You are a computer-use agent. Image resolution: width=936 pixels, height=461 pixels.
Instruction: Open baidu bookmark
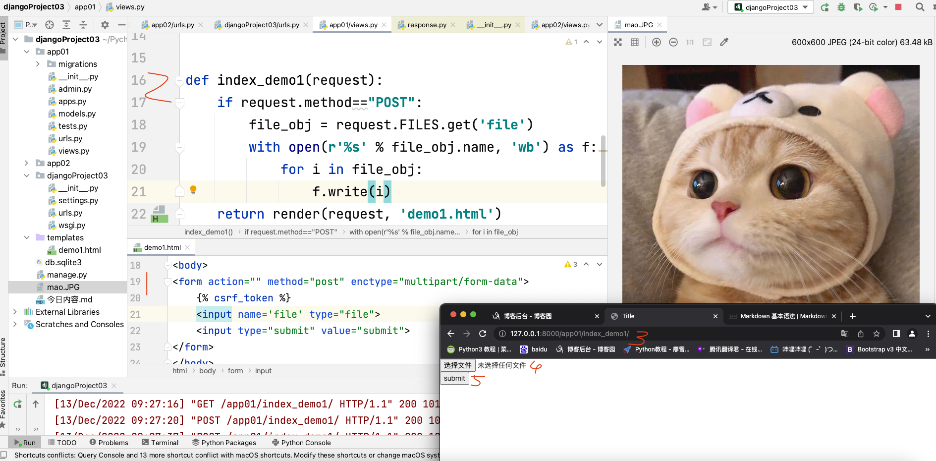click(534, 349)
